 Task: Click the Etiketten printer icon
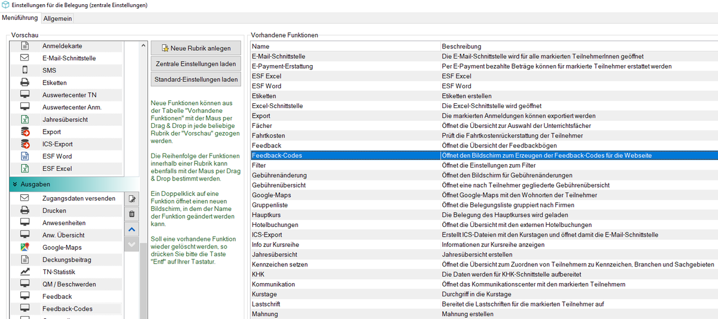(x=25, y=82)
